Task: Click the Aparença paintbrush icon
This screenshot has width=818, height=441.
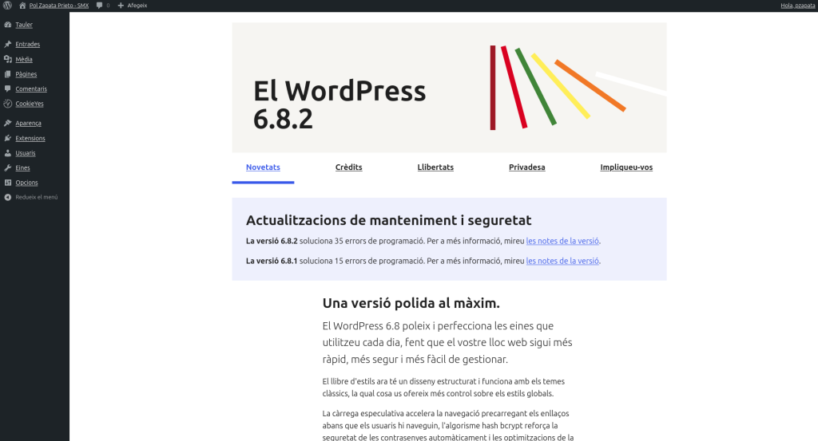Action: coord(8,124)
